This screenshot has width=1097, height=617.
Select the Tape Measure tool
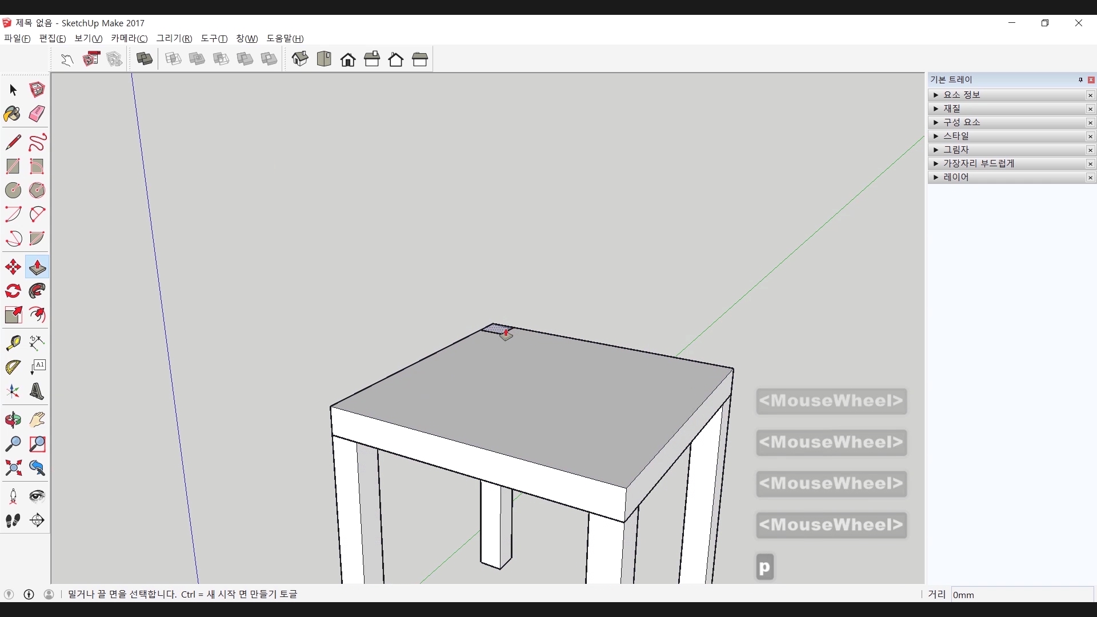click(13, 342)
